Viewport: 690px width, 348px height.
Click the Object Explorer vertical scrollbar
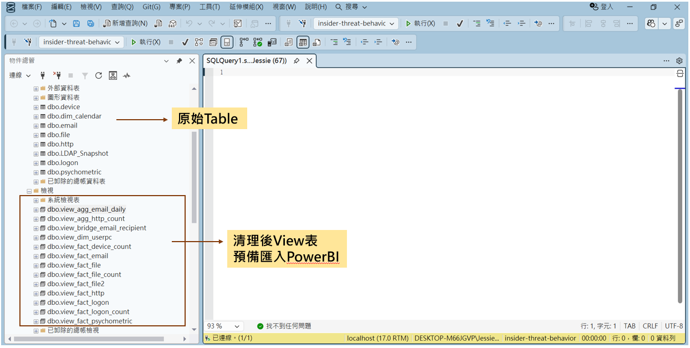coord(194,177)
